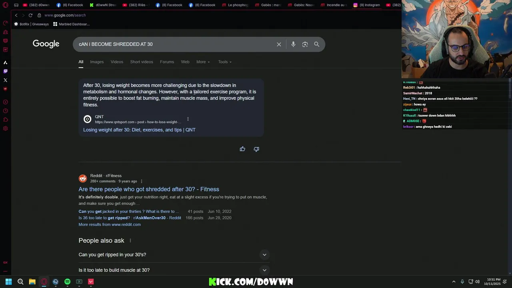Open the Twitch icon in Opera sidebar
512x288 pixels.
point(5,71)
